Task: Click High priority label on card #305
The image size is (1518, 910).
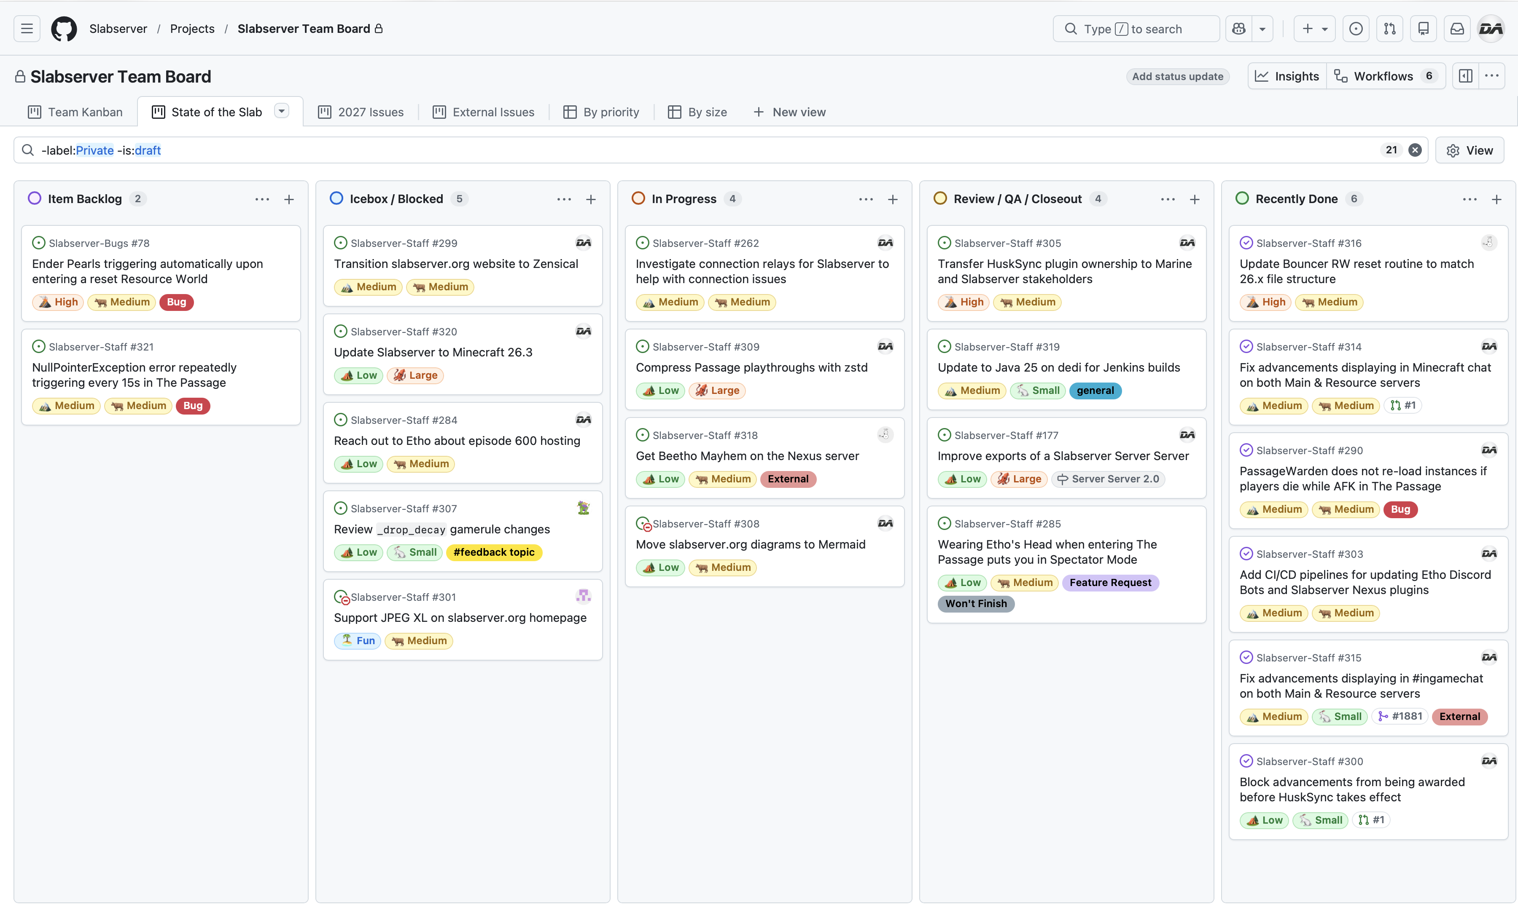Action: tap(964, 302)
